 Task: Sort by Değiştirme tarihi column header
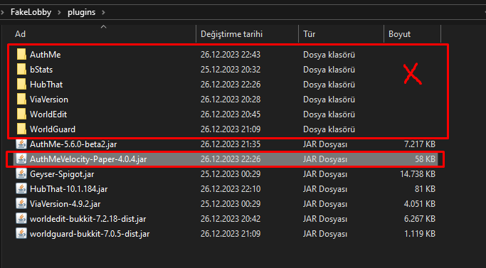click(231, 34)
